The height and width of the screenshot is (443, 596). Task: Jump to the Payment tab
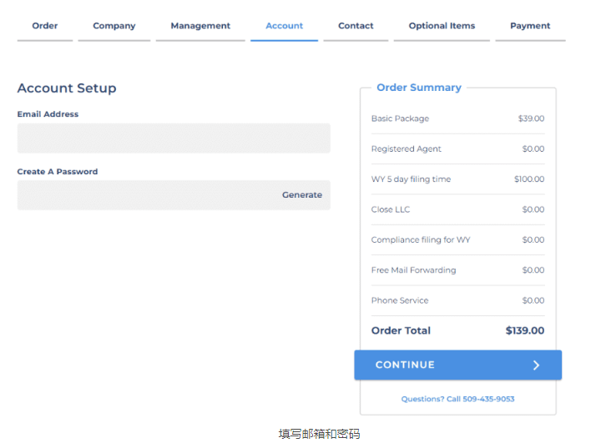tap(530, 26)
